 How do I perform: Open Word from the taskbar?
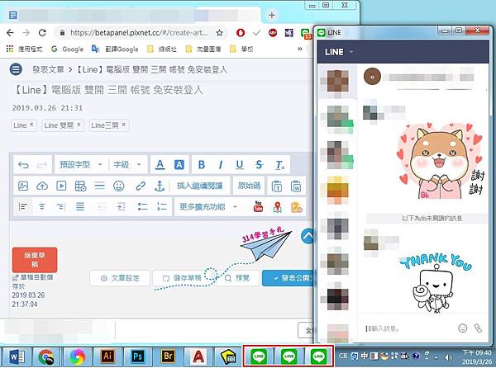click(17, 356)
